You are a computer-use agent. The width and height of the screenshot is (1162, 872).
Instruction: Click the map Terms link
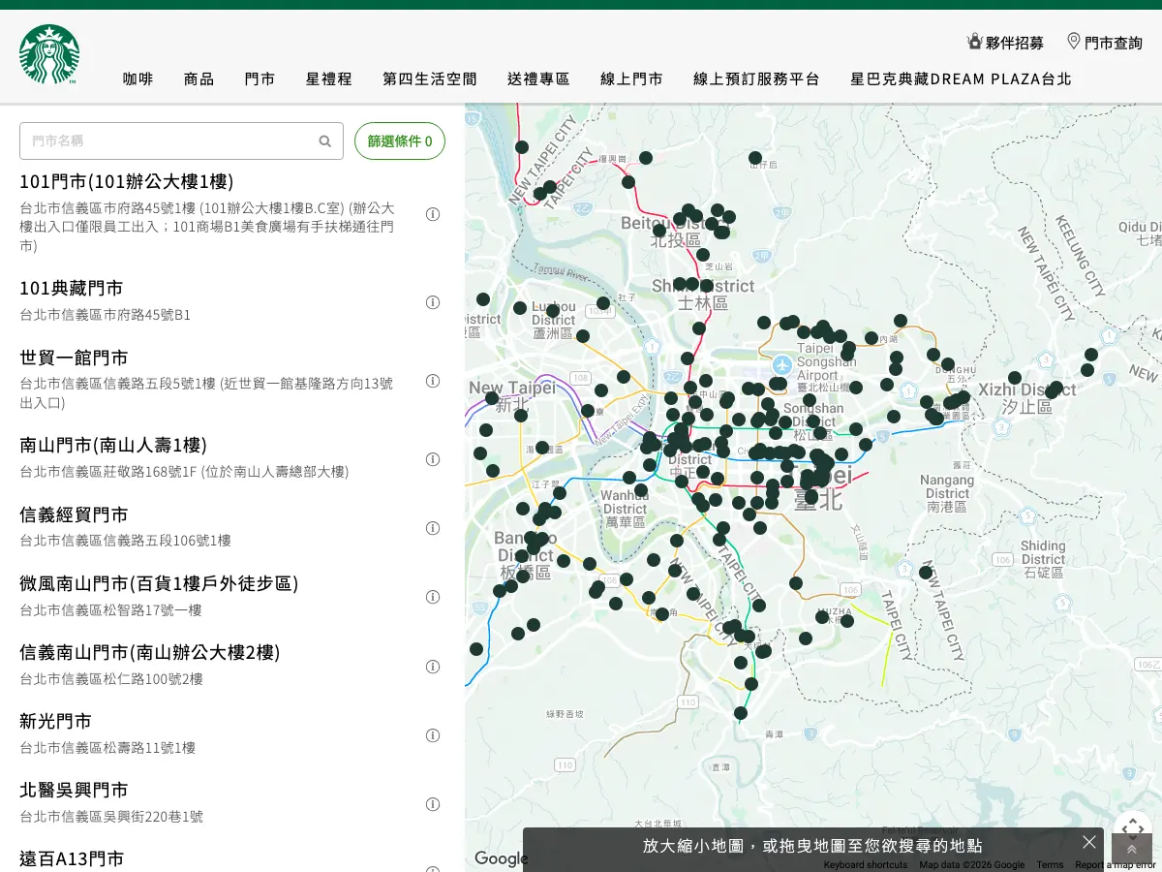pos(1050,864)
